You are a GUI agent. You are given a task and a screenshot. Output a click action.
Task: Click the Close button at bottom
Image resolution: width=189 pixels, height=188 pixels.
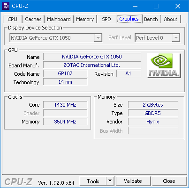(169, 181)
